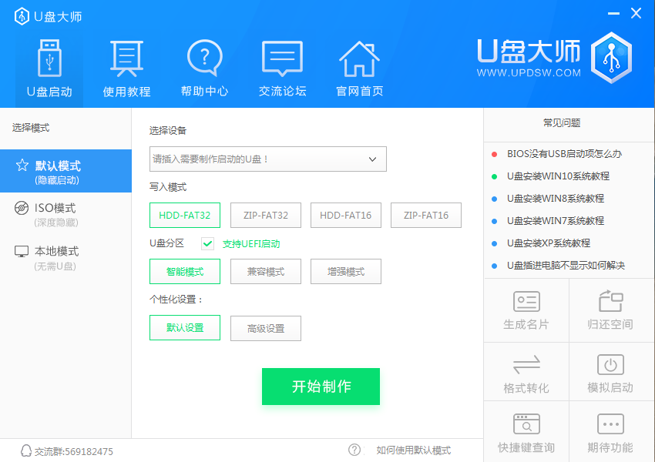655x462 pixels.
Task: Open the U盘启动 toolbar icon
Action: [x=49, y=65]
